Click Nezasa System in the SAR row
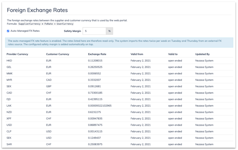Screen dimensions: 238x150 204,144
